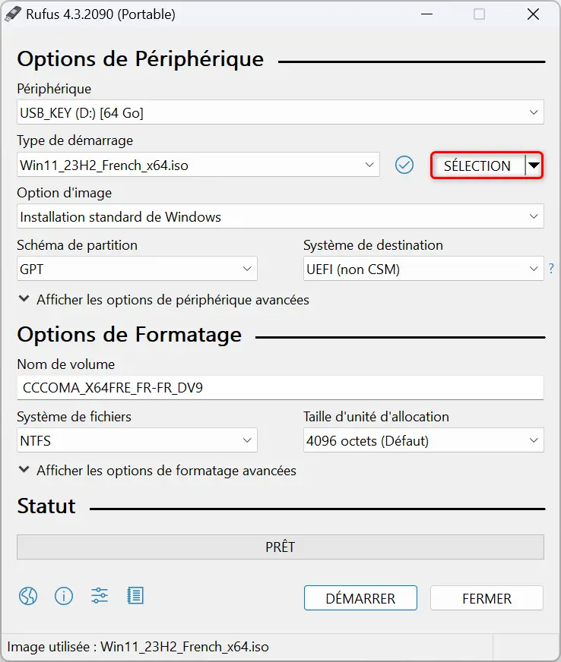This screenshot has height=662, width=561.
Task: Open the settings sliders icon
Action: [x=100, y=596]
